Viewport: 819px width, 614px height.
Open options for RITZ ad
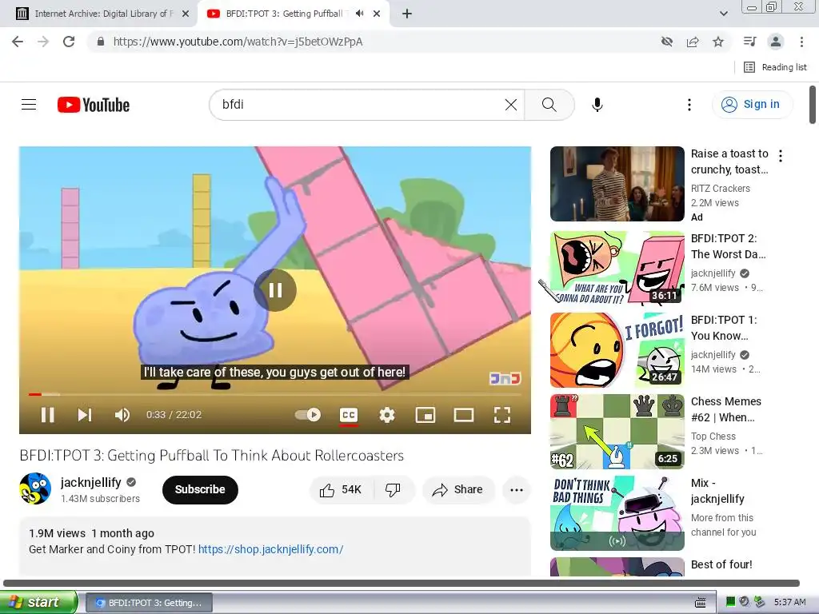(781, 156)
